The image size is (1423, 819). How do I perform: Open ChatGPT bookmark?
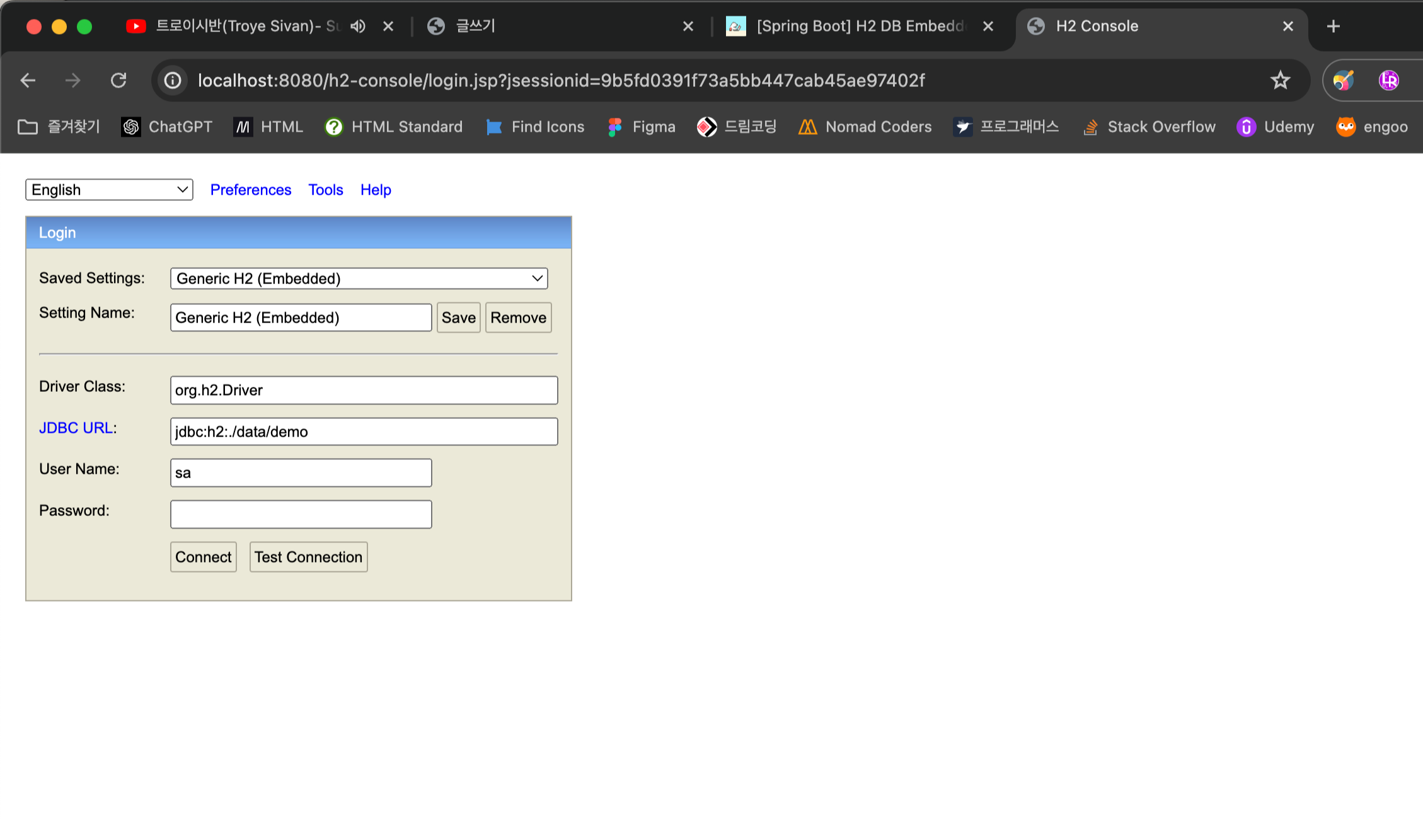(x=167, y=127)
